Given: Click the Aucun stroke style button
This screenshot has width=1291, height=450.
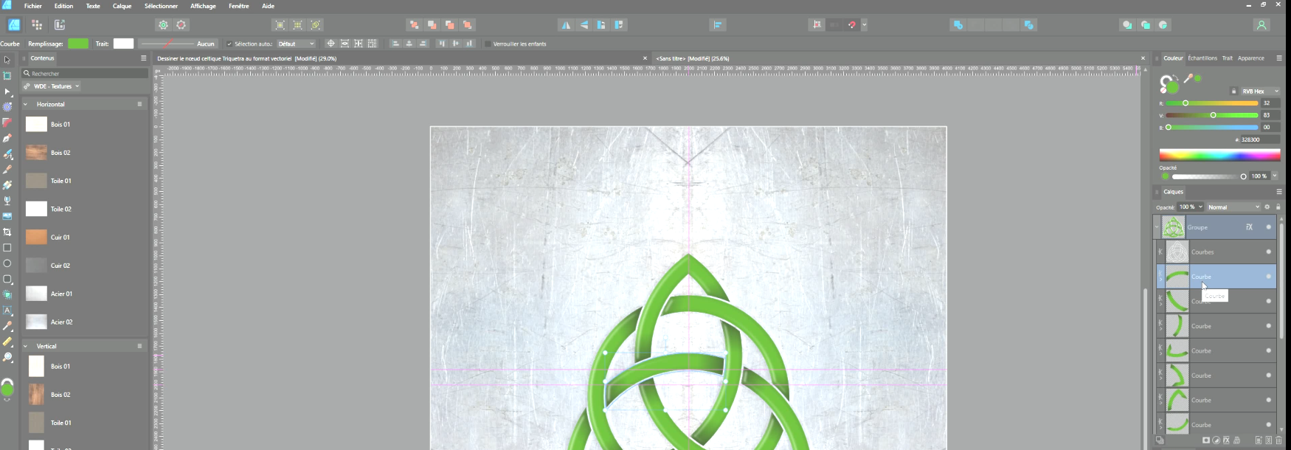Looking at the screenshot, I should (177, 44).
